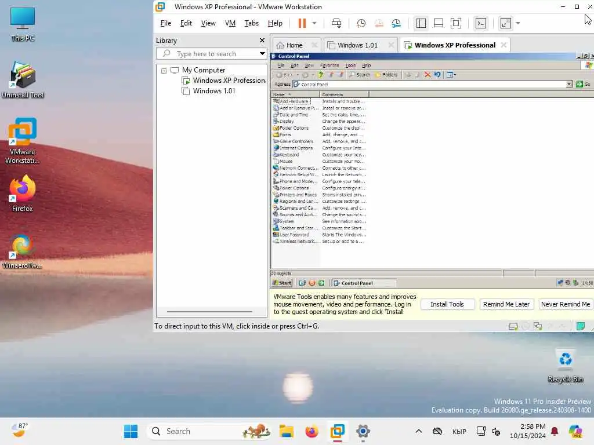
Task: Toggle the library sidebar view icon
Action: (421, 23)
